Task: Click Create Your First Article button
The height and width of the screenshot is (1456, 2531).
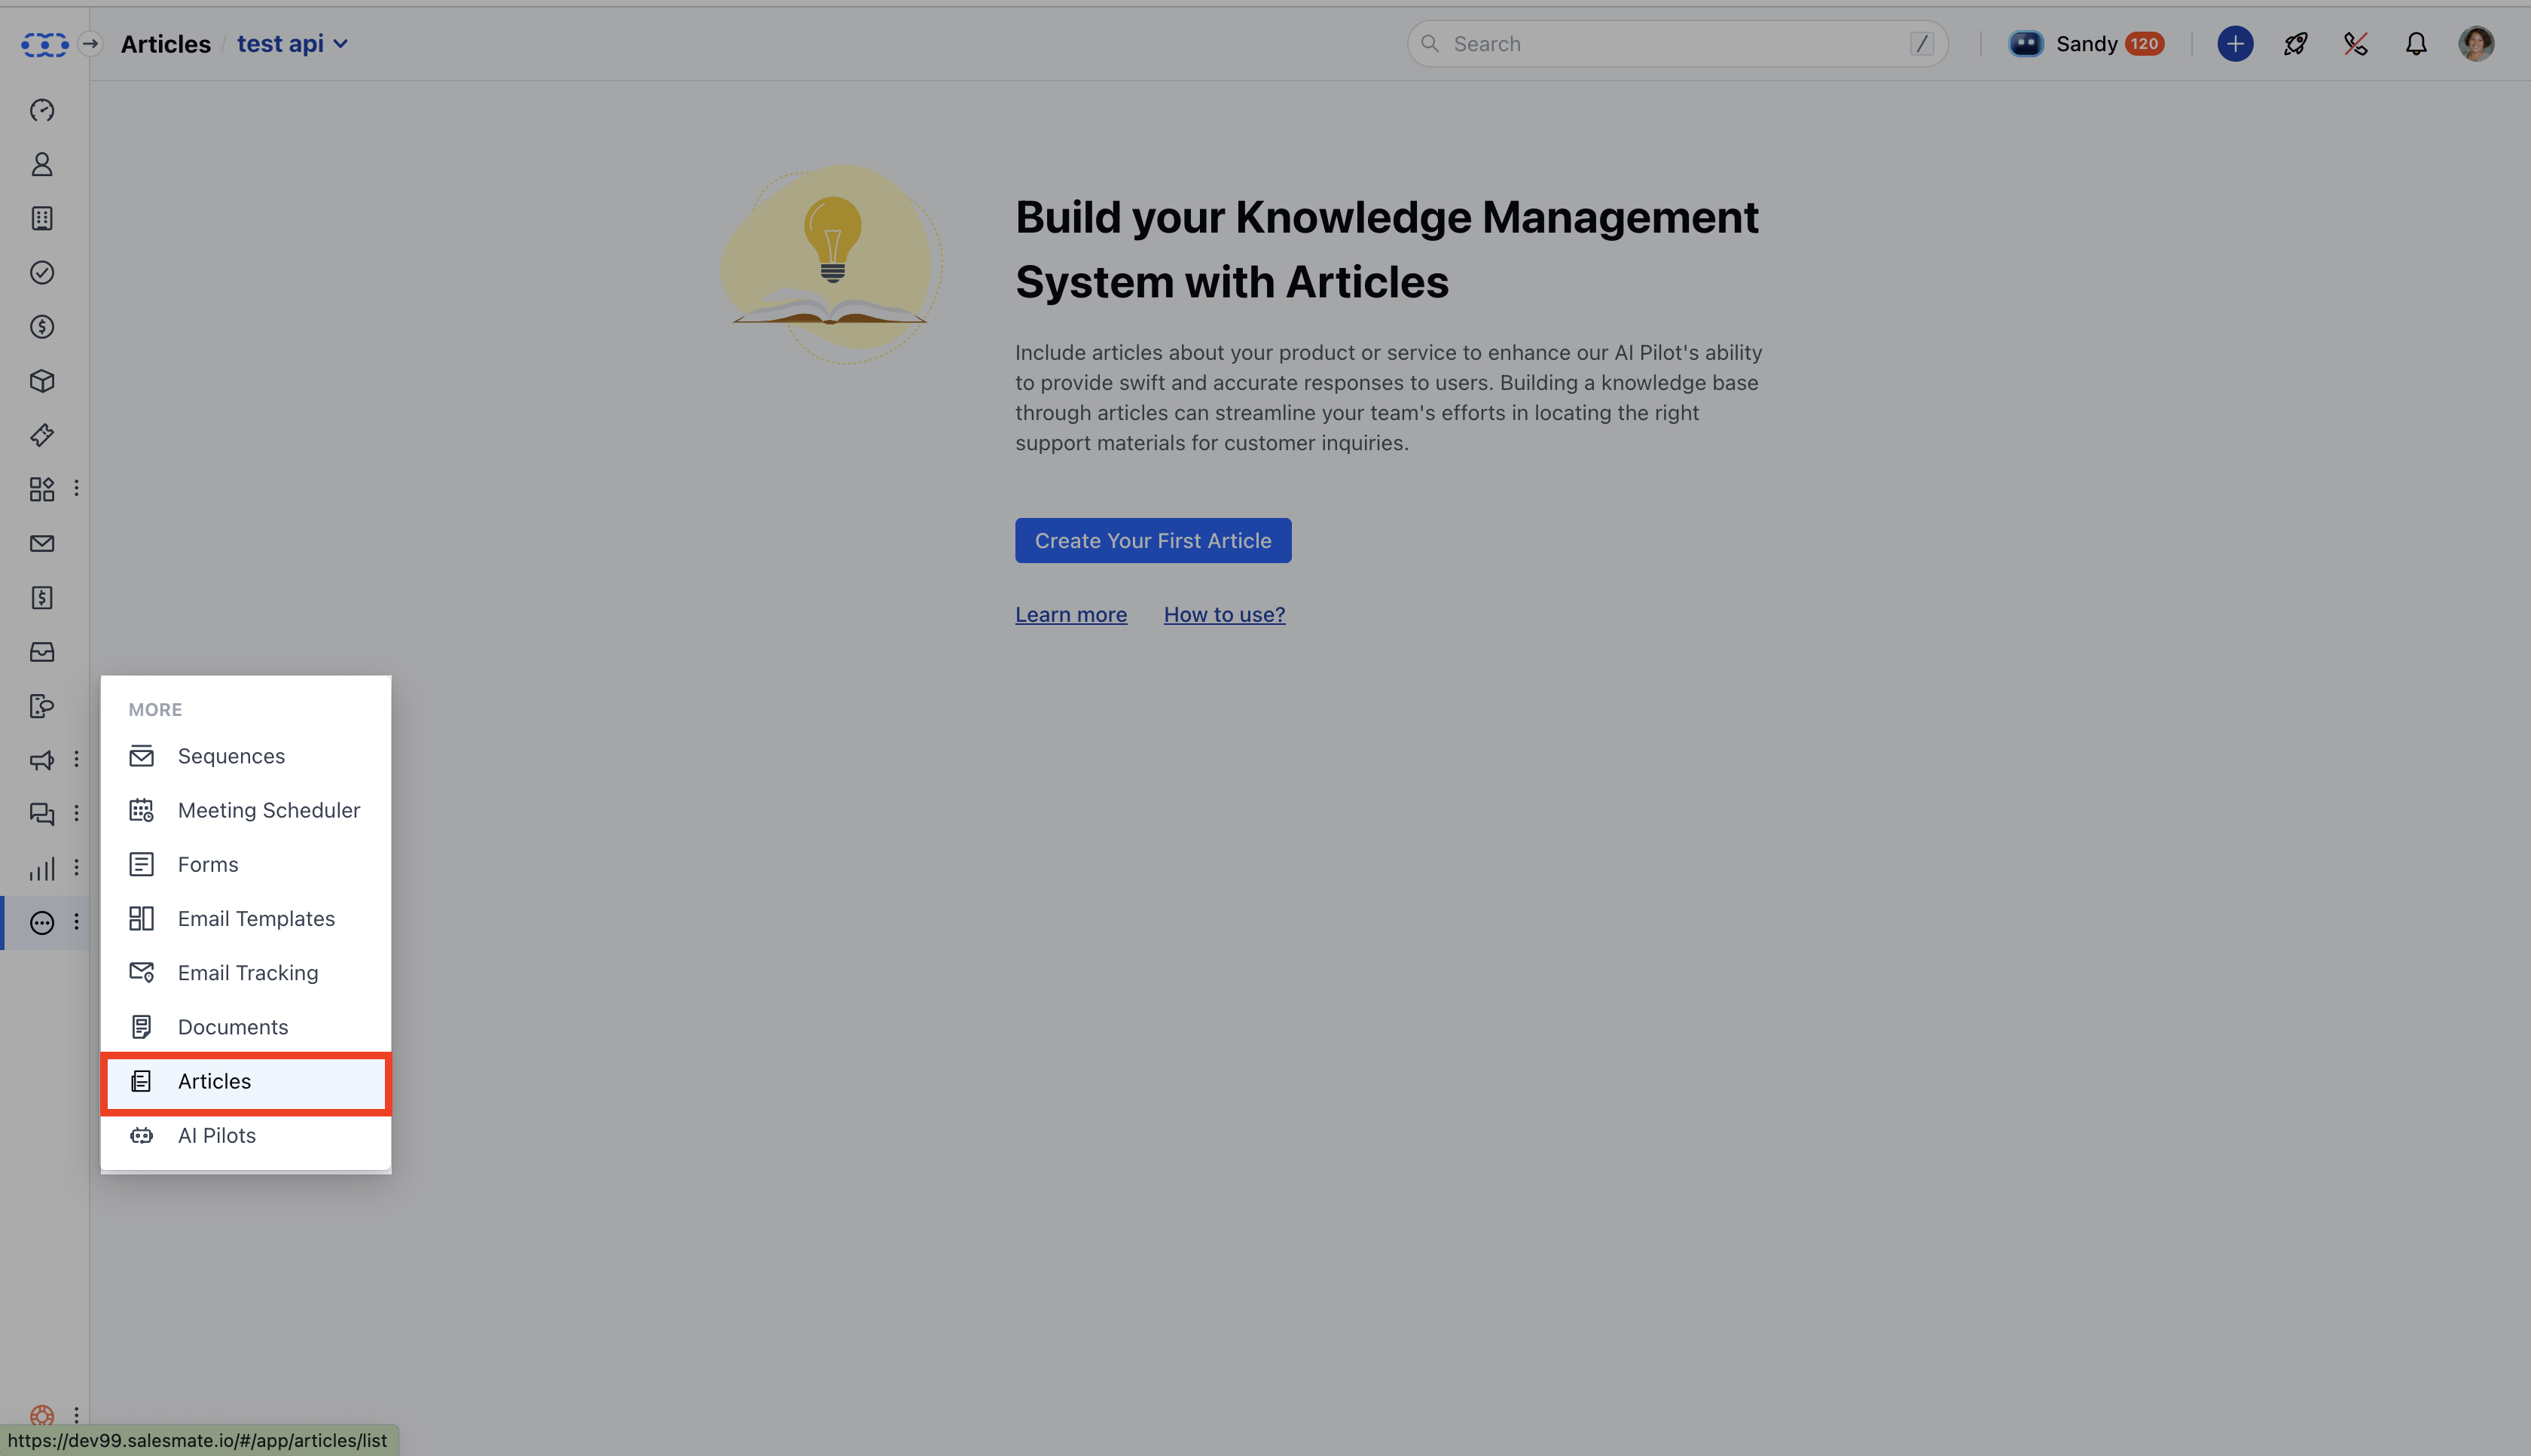Action: (x=1153, y=540)
